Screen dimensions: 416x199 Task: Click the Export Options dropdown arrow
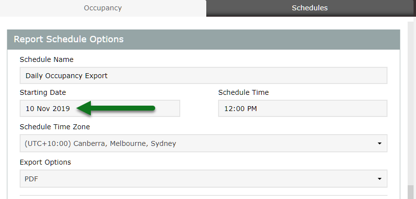(379, 179)
